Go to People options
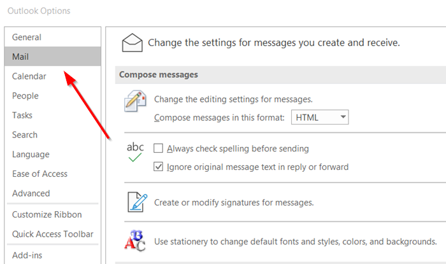This screenshot has width=446, height=264. coord(25,96)
